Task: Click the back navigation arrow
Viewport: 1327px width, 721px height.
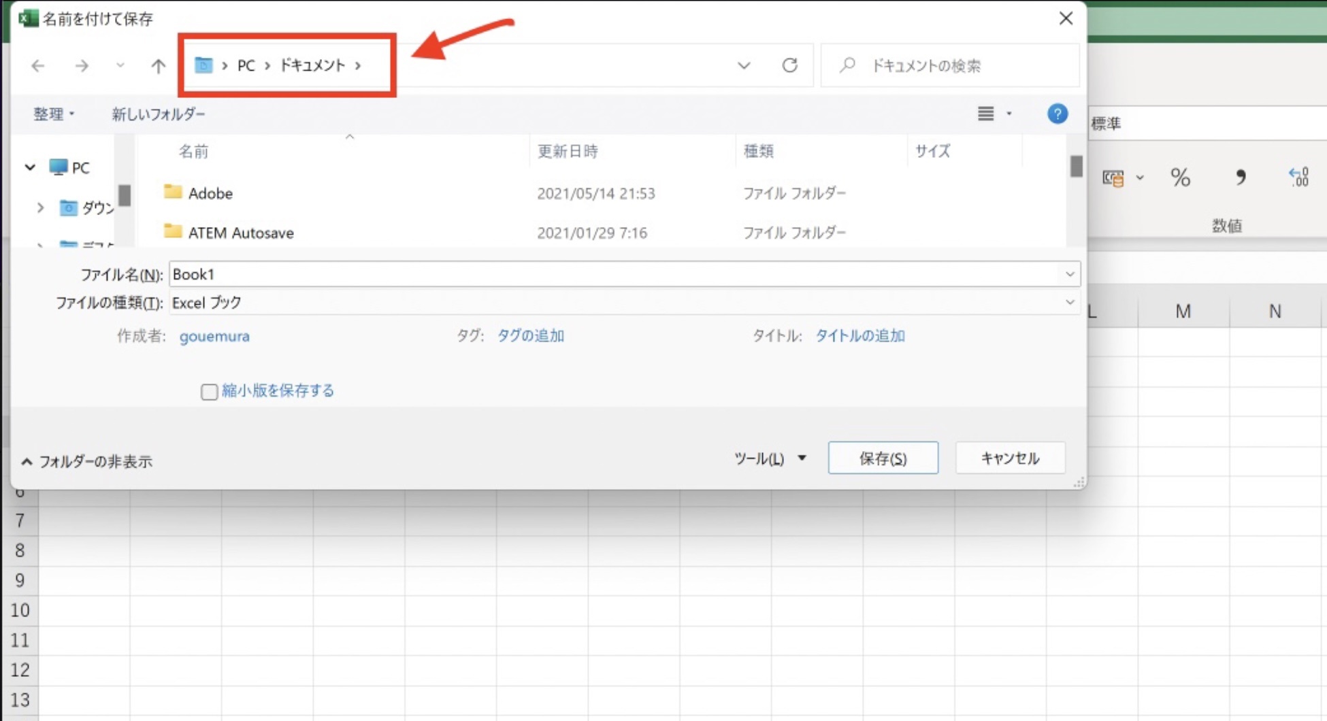Action: tap(38, 66)
